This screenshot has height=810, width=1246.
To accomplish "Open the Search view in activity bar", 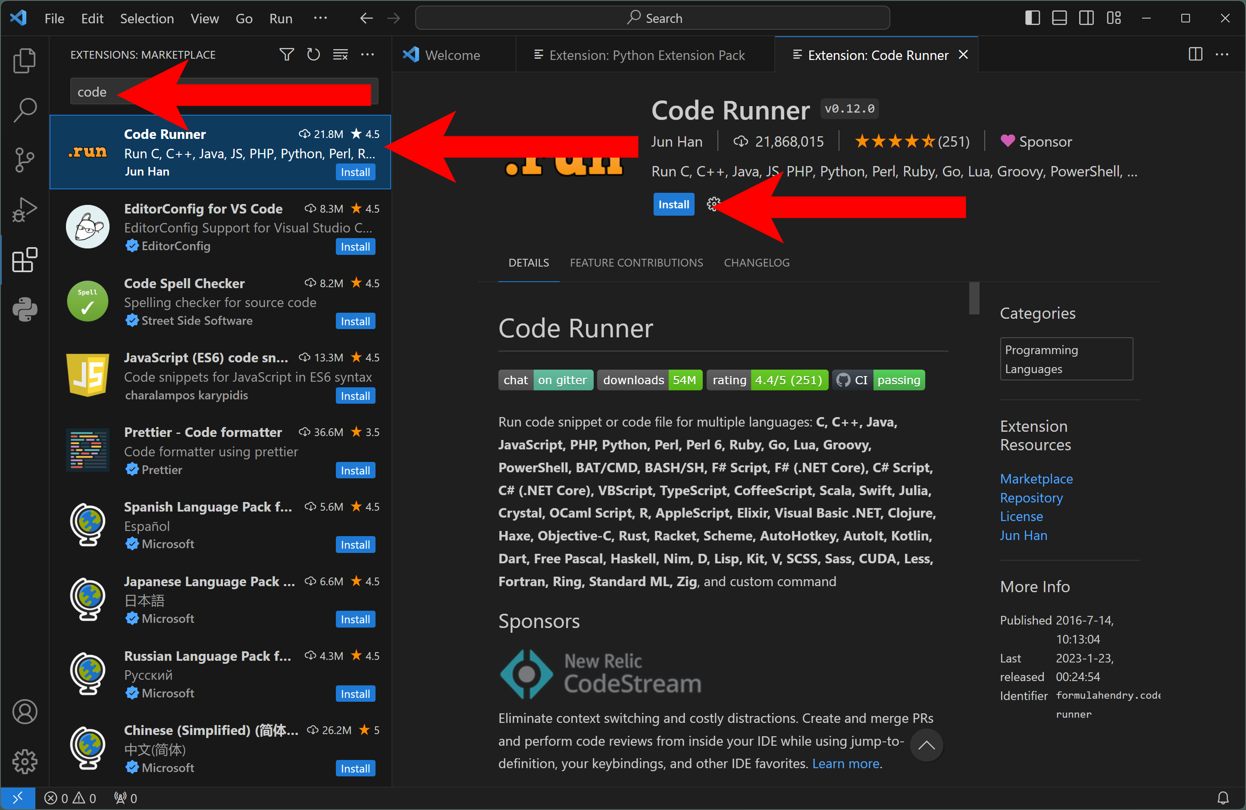I will tap(25, 110).
